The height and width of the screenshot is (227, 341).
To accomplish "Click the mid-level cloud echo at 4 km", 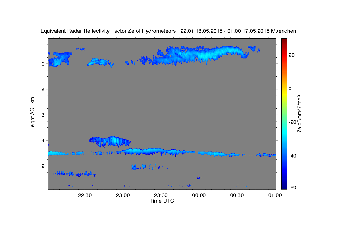I will coord(110,142).
